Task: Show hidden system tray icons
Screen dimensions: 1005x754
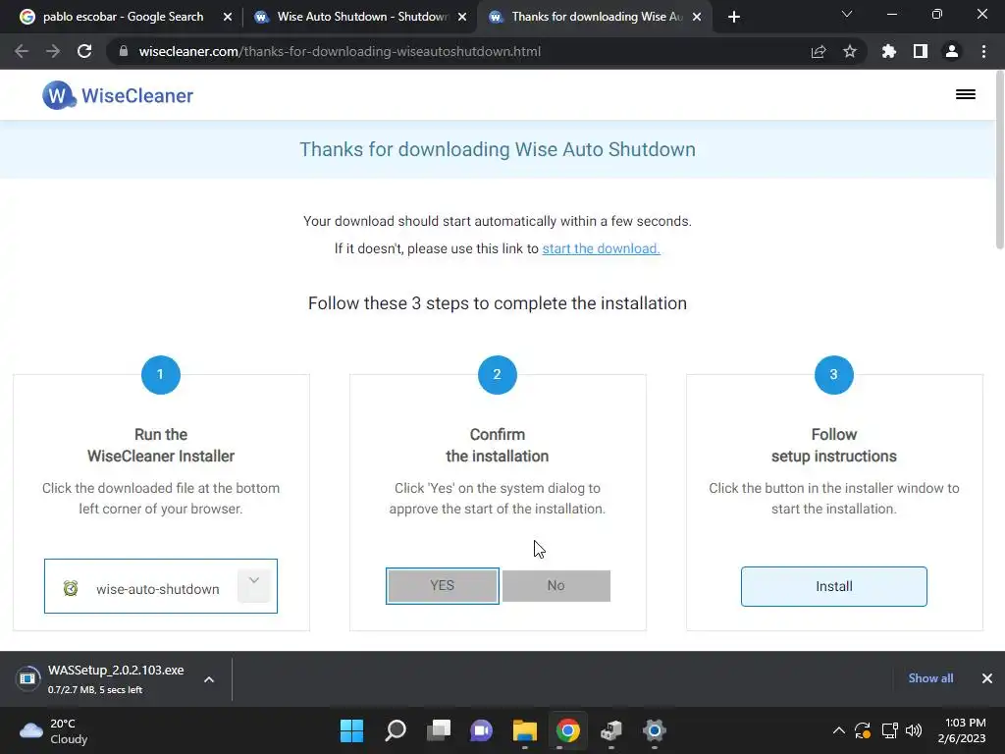Action: pyautogui.click(x=838, y=730)
